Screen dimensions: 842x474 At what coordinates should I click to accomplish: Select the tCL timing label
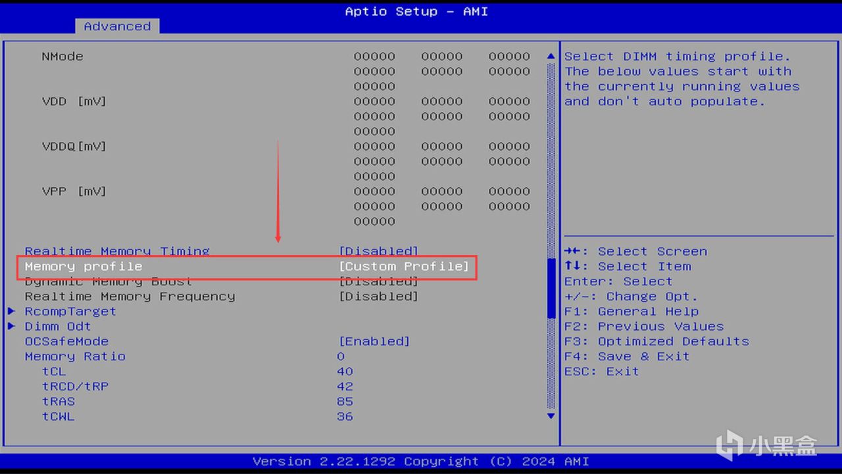pyautogui.click(x=54, y=371)
